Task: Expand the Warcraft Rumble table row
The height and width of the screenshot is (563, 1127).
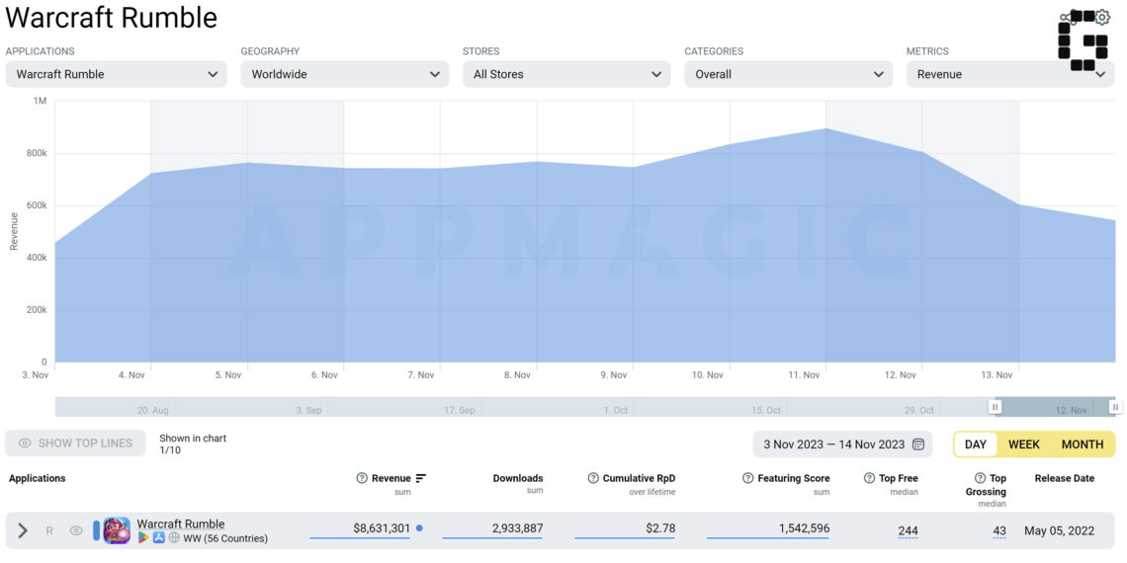Action: (23, 530)
